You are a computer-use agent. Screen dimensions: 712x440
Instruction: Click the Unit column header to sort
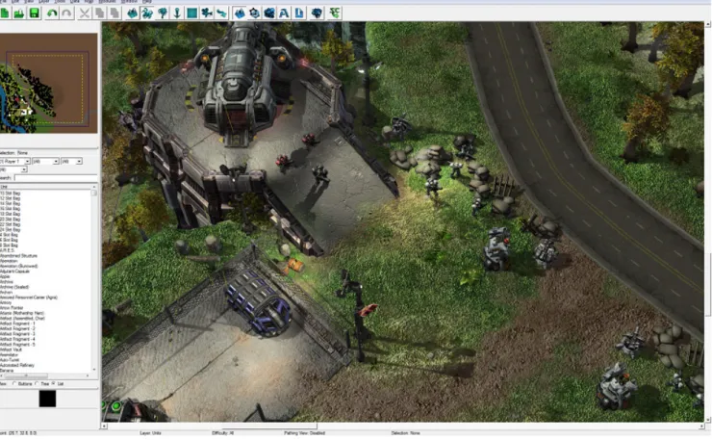click(45, 187)
